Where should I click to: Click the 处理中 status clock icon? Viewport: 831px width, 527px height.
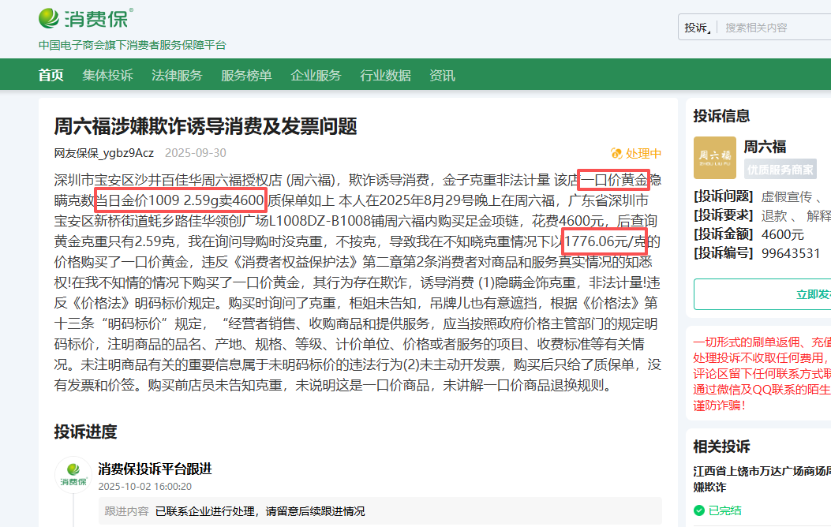click(x=616, y=153)
